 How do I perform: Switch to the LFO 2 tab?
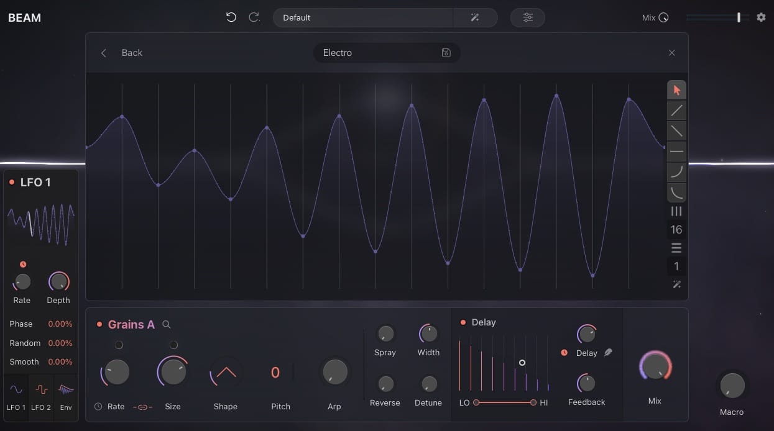[x=41, y=396]
